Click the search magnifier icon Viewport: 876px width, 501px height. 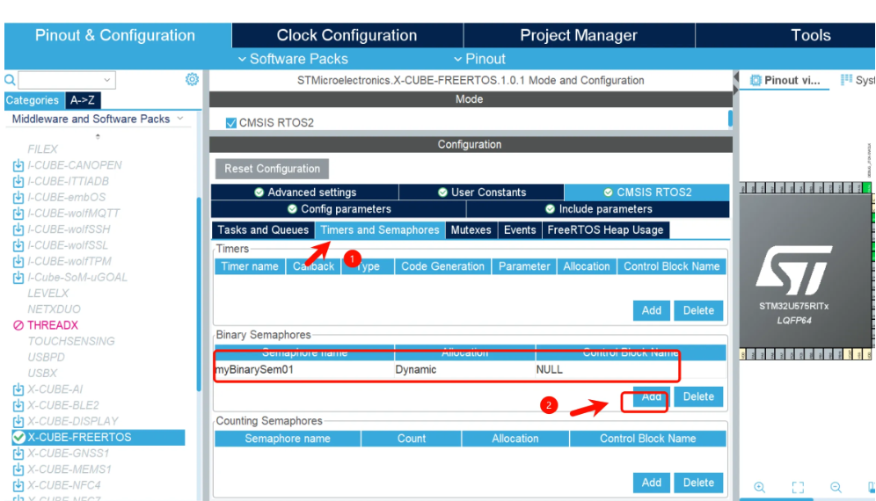[x=10, y=80]
